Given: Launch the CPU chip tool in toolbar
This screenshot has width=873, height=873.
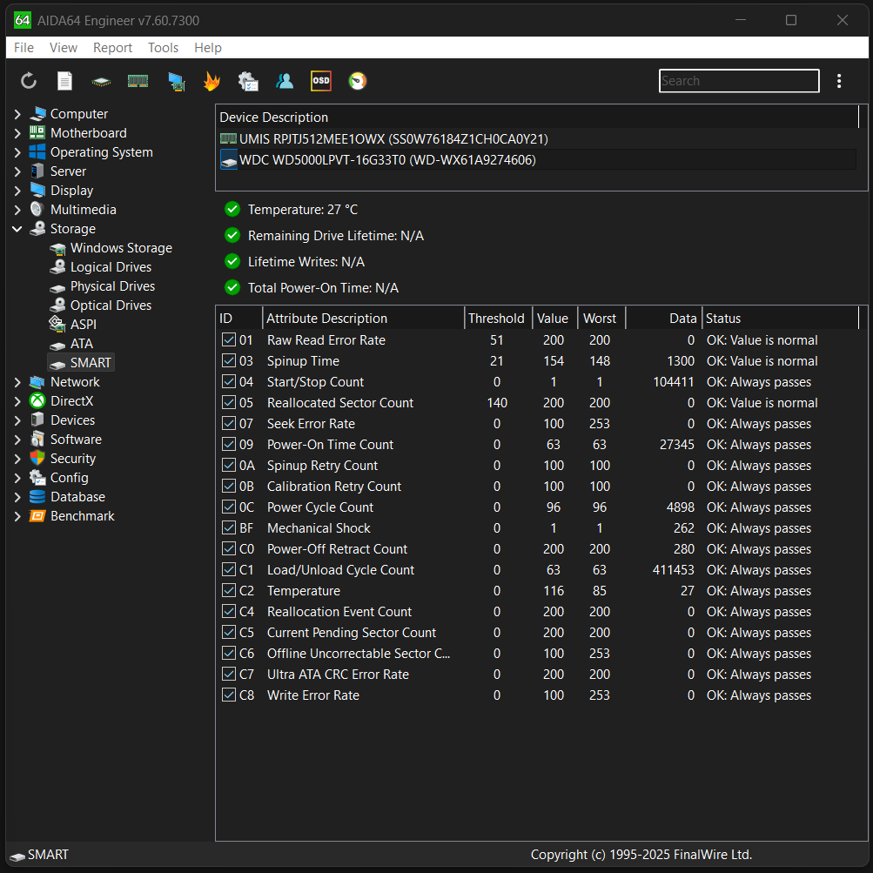Looking at the screenshot, I should [x=102, y=81].
